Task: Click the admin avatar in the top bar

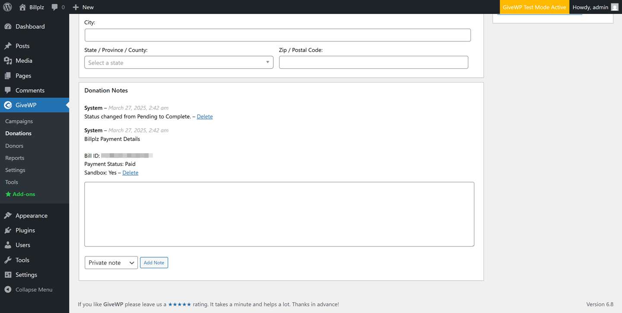Action: [x=615, y=7]
